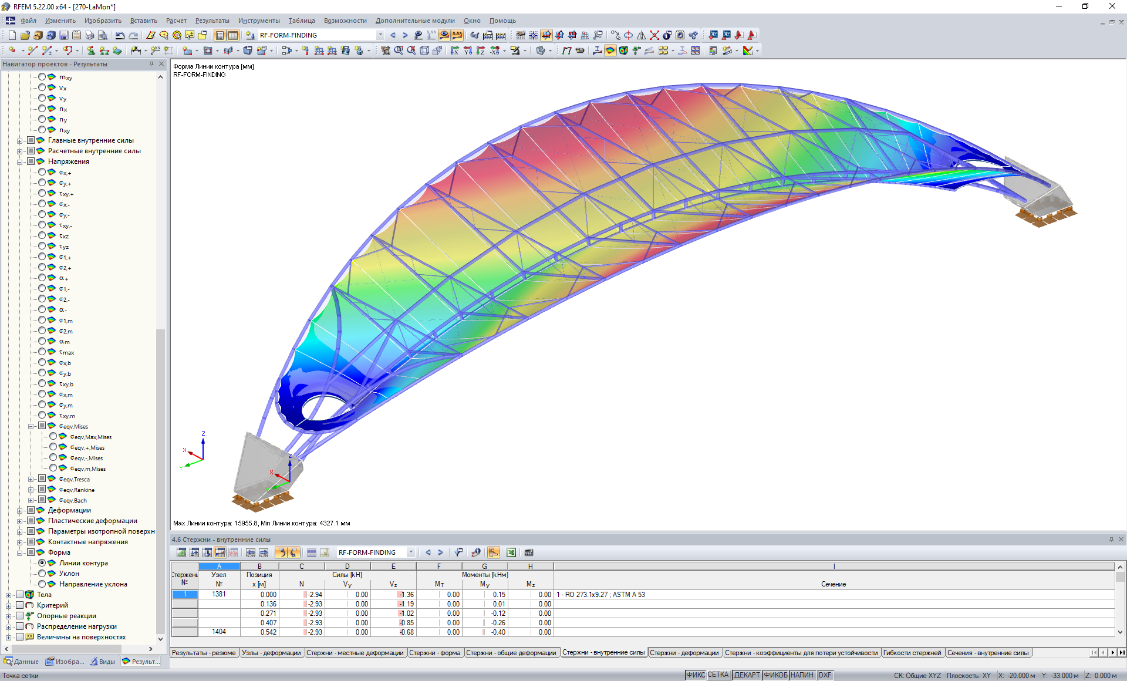The width and height of the screenshot is (1127, 681).
Task: Click the ДЕКАРТ status bar button
Action: (x=747, y=675)
